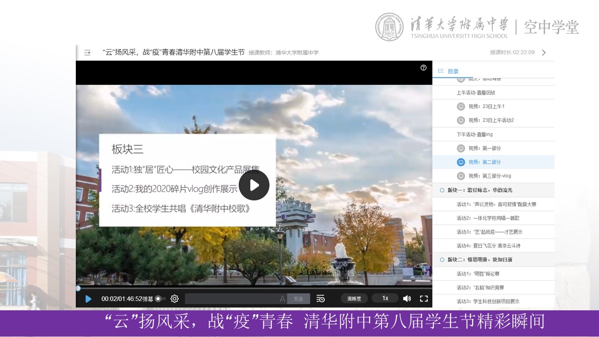Enter fullscreen mode
Viewport: 599px width, 337px height.
424,299
